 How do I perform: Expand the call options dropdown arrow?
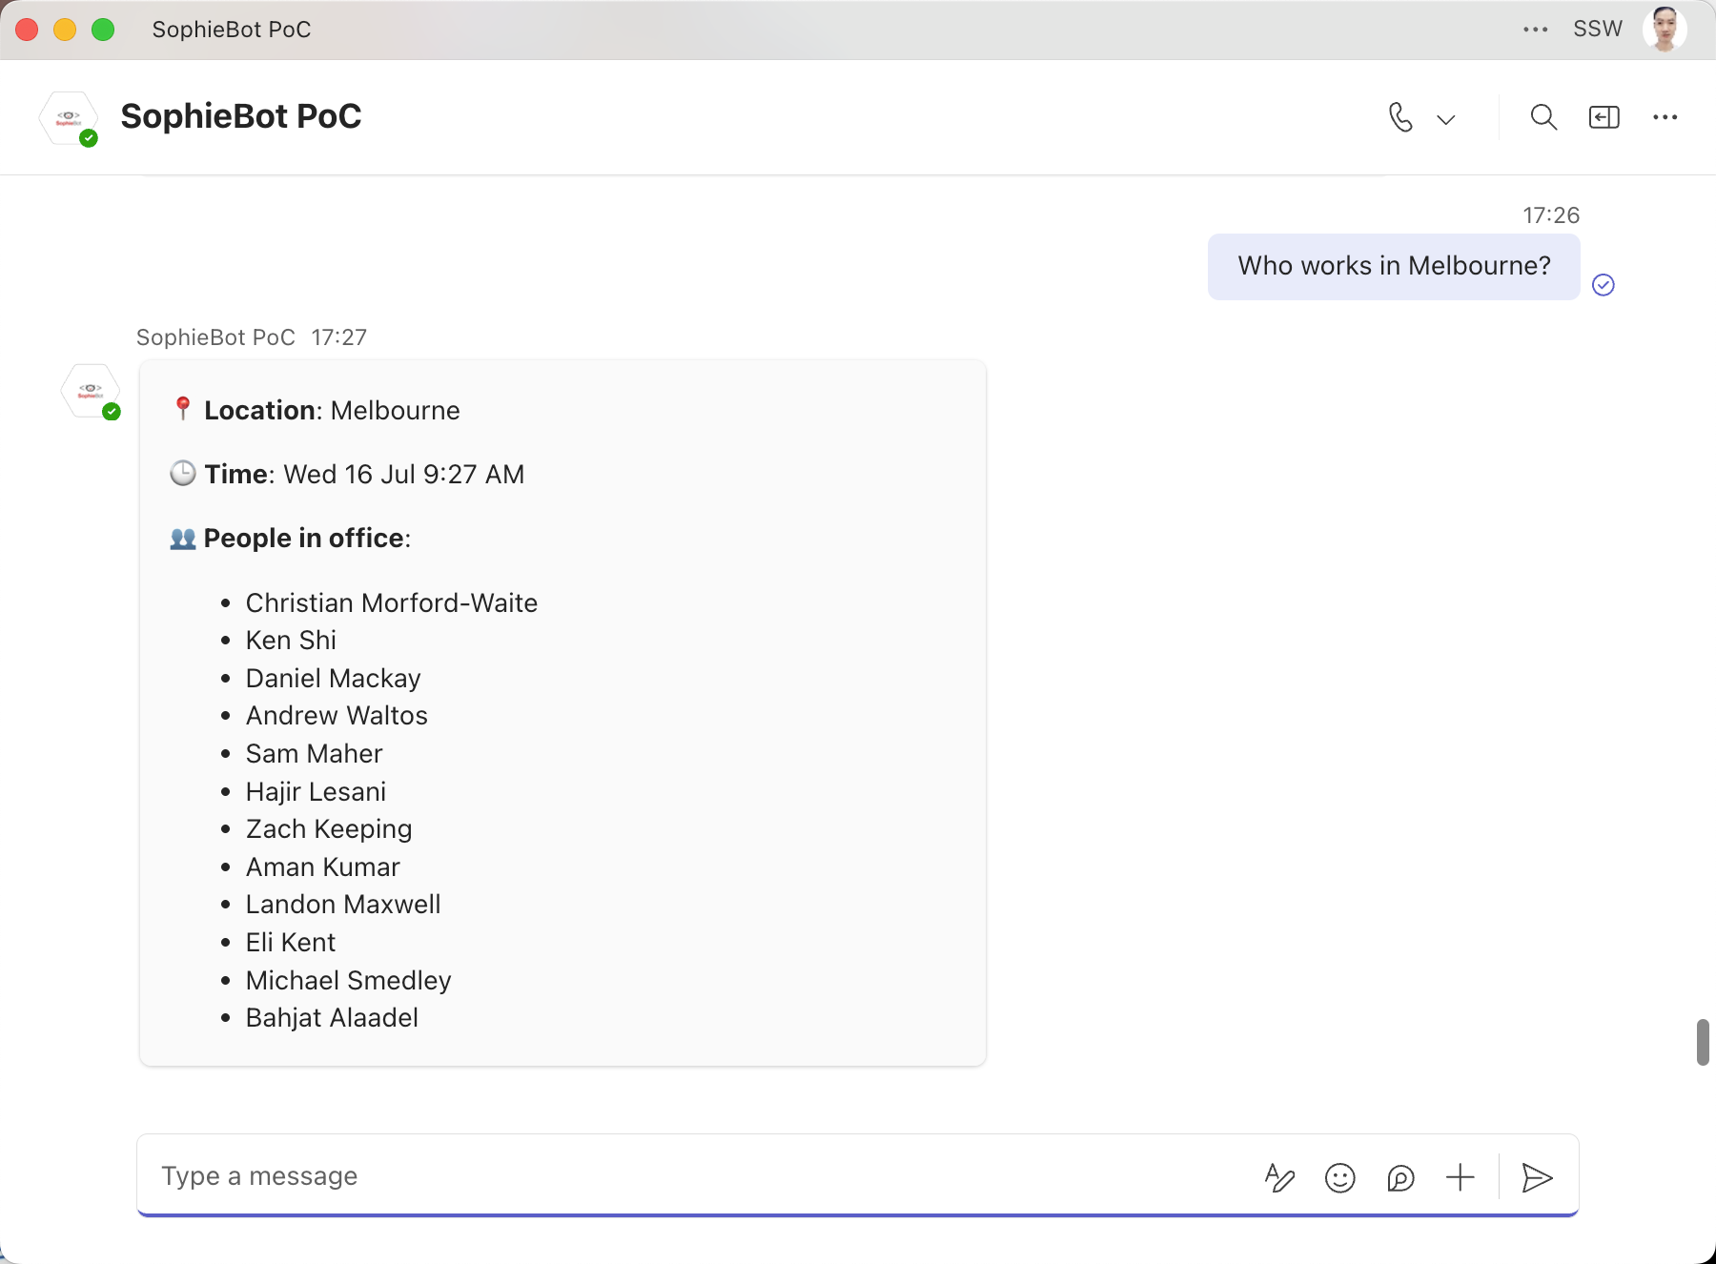[x=1446, y=119]
